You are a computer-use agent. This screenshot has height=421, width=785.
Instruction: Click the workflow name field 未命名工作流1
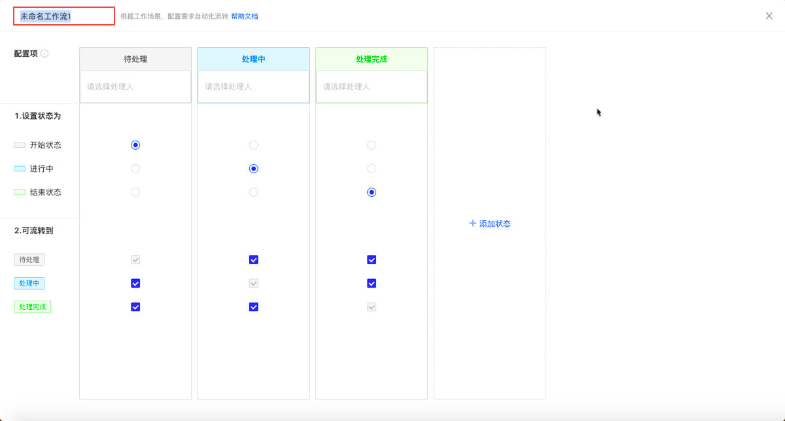pyautogui.click(x=64, y=16)
